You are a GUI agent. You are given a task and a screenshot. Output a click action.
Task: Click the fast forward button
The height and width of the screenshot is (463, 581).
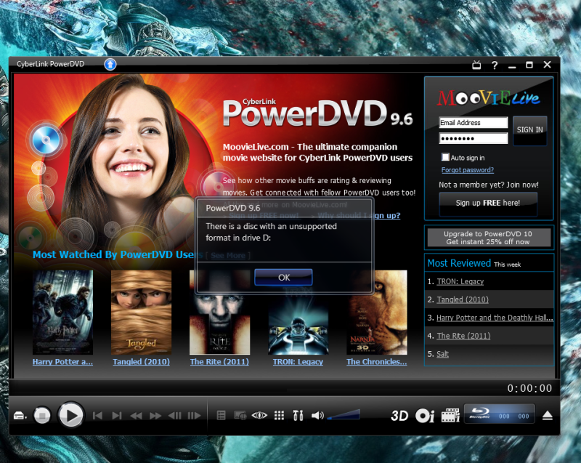click(x=155, y=416)
